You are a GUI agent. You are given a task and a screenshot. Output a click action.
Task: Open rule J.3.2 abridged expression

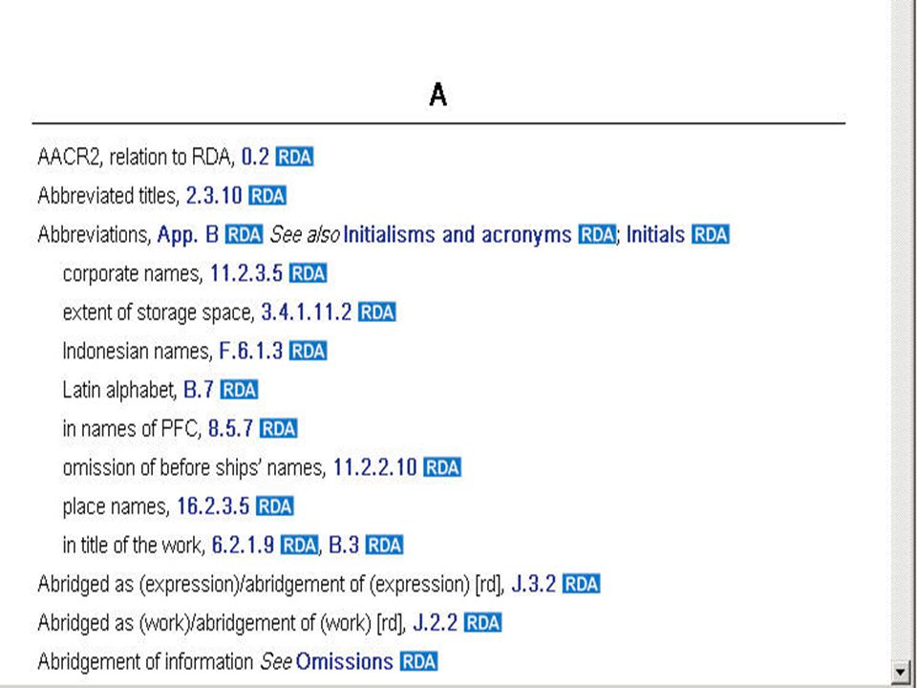coord(533,584)
